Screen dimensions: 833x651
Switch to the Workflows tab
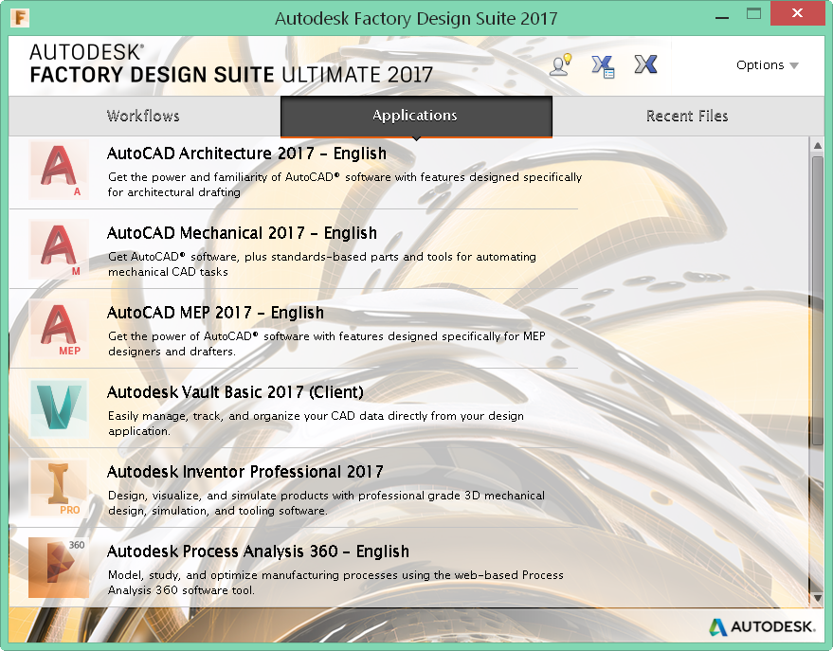pos(143,116)
